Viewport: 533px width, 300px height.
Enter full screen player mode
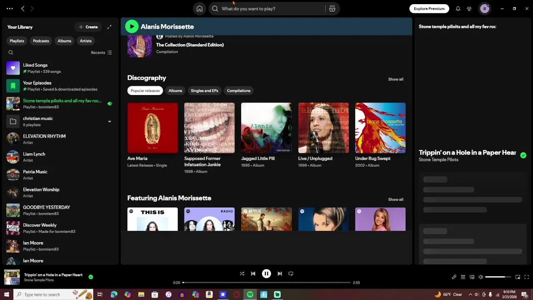coord(527,277)
